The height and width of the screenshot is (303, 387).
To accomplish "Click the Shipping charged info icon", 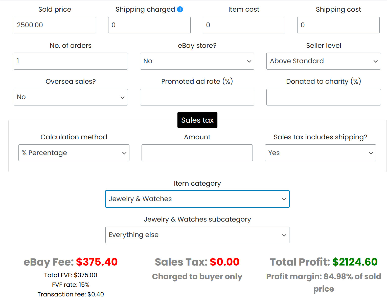I will 180,9.
